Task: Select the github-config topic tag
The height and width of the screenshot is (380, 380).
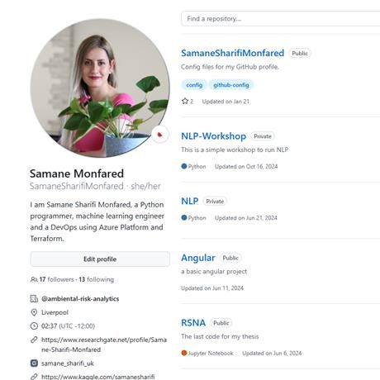Action: pos(231,85)
